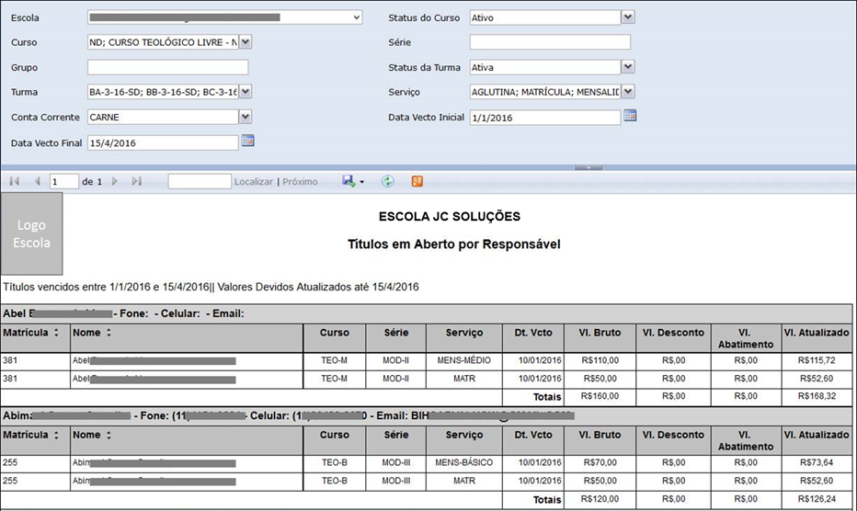
Task: Click the R$126,24 total value
Action: pos(817,499)
